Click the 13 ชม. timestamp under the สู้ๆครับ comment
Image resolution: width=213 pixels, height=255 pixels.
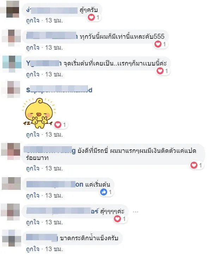54,20
